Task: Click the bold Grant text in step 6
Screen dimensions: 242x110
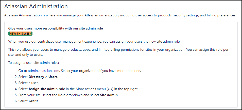Action: click(x=33, y=101)
